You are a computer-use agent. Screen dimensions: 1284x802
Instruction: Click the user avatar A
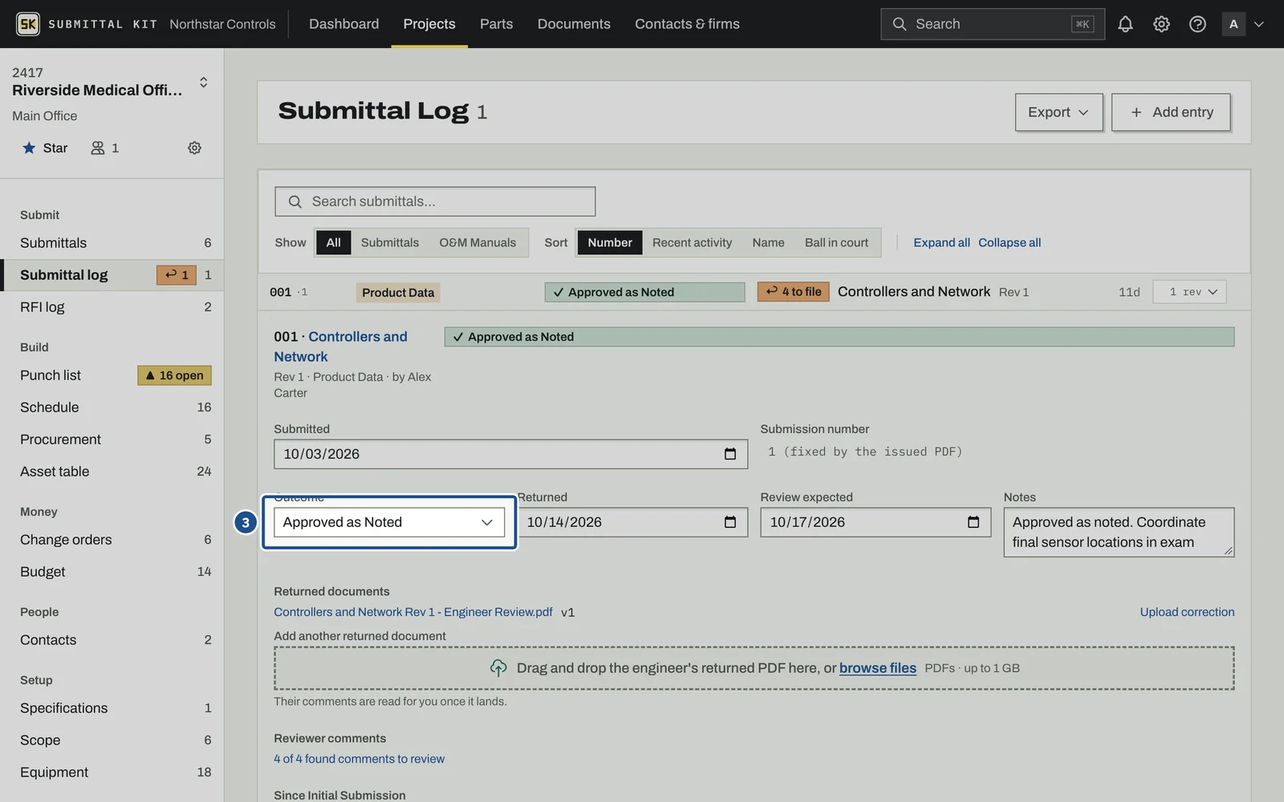click(1233, 24)
